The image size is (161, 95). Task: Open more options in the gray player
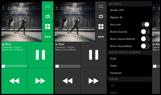[101, 37]
